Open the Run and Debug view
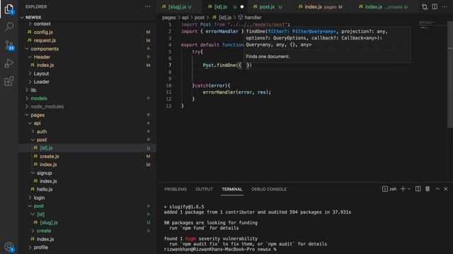This screenshot has width=453, height=254. [9, 63]
